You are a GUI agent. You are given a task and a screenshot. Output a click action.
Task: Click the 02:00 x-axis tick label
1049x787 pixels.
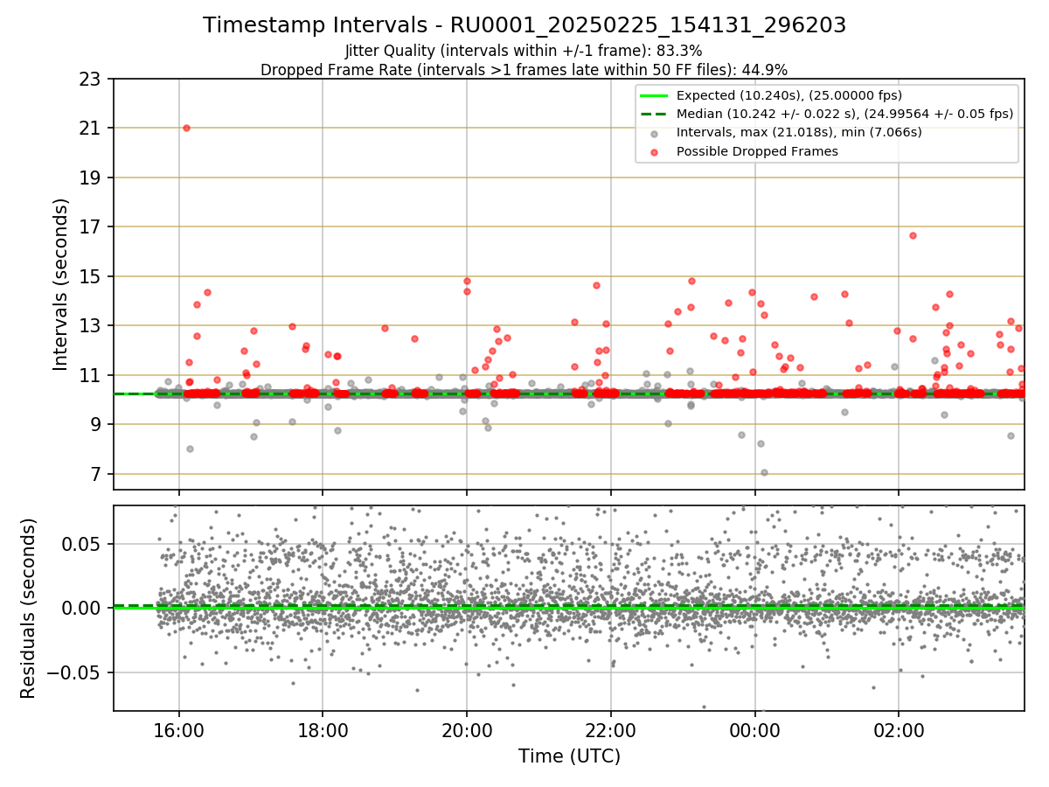coord(899,730)
